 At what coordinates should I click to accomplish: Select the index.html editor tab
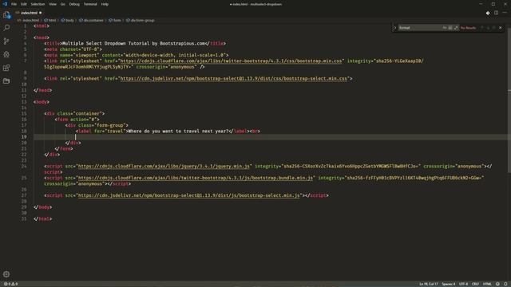[29, 13]
